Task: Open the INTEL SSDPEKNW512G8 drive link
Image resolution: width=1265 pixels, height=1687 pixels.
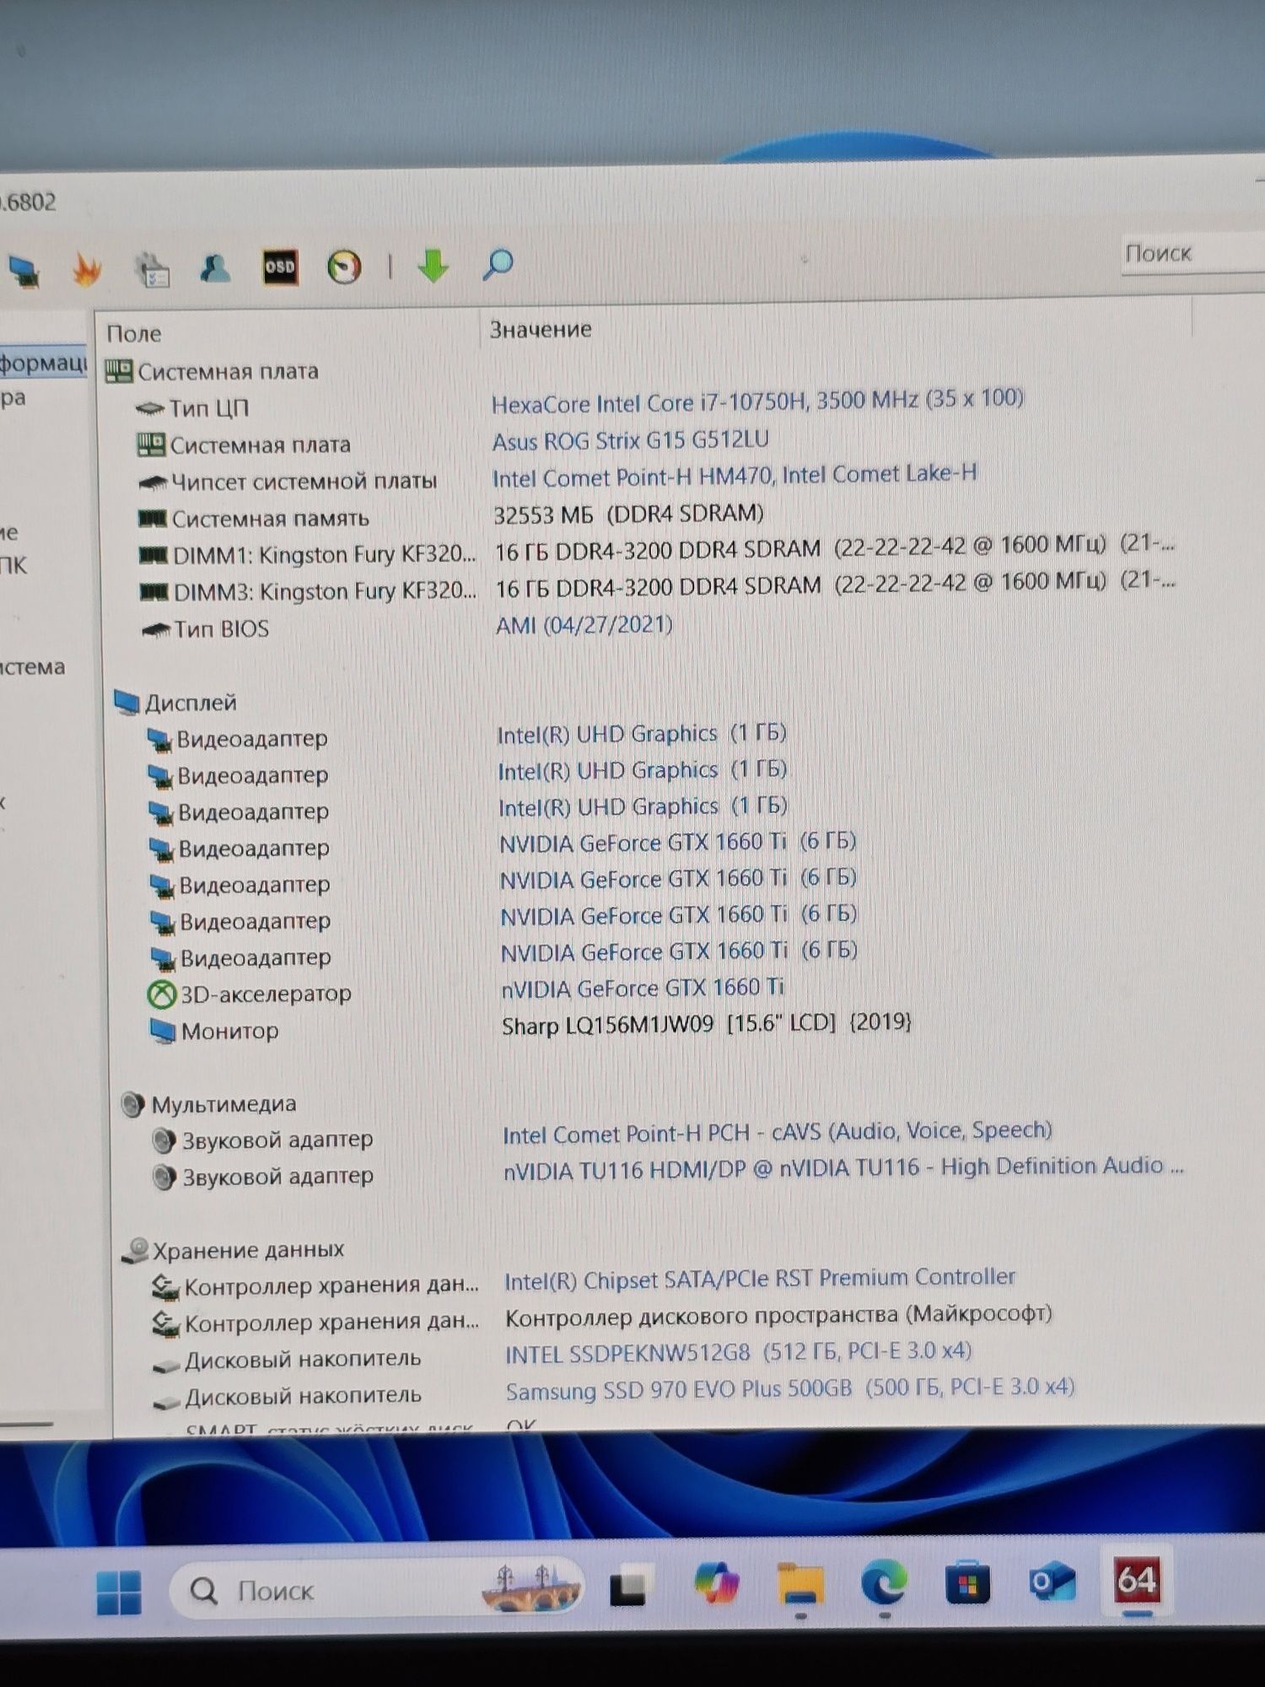Action: [739, 1353]
